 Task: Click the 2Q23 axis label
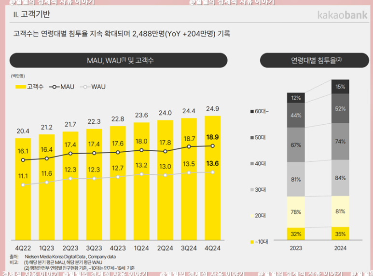pyautogui.click(x=70, y=248)
